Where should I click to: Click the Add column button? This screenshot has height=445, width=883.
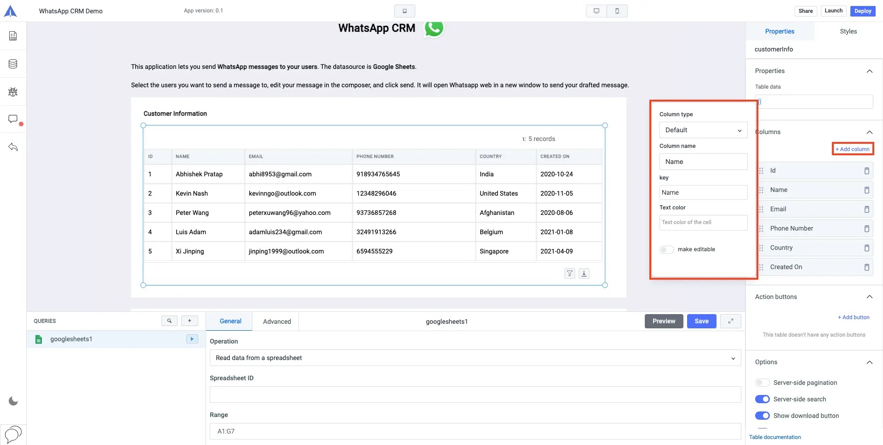853,148
